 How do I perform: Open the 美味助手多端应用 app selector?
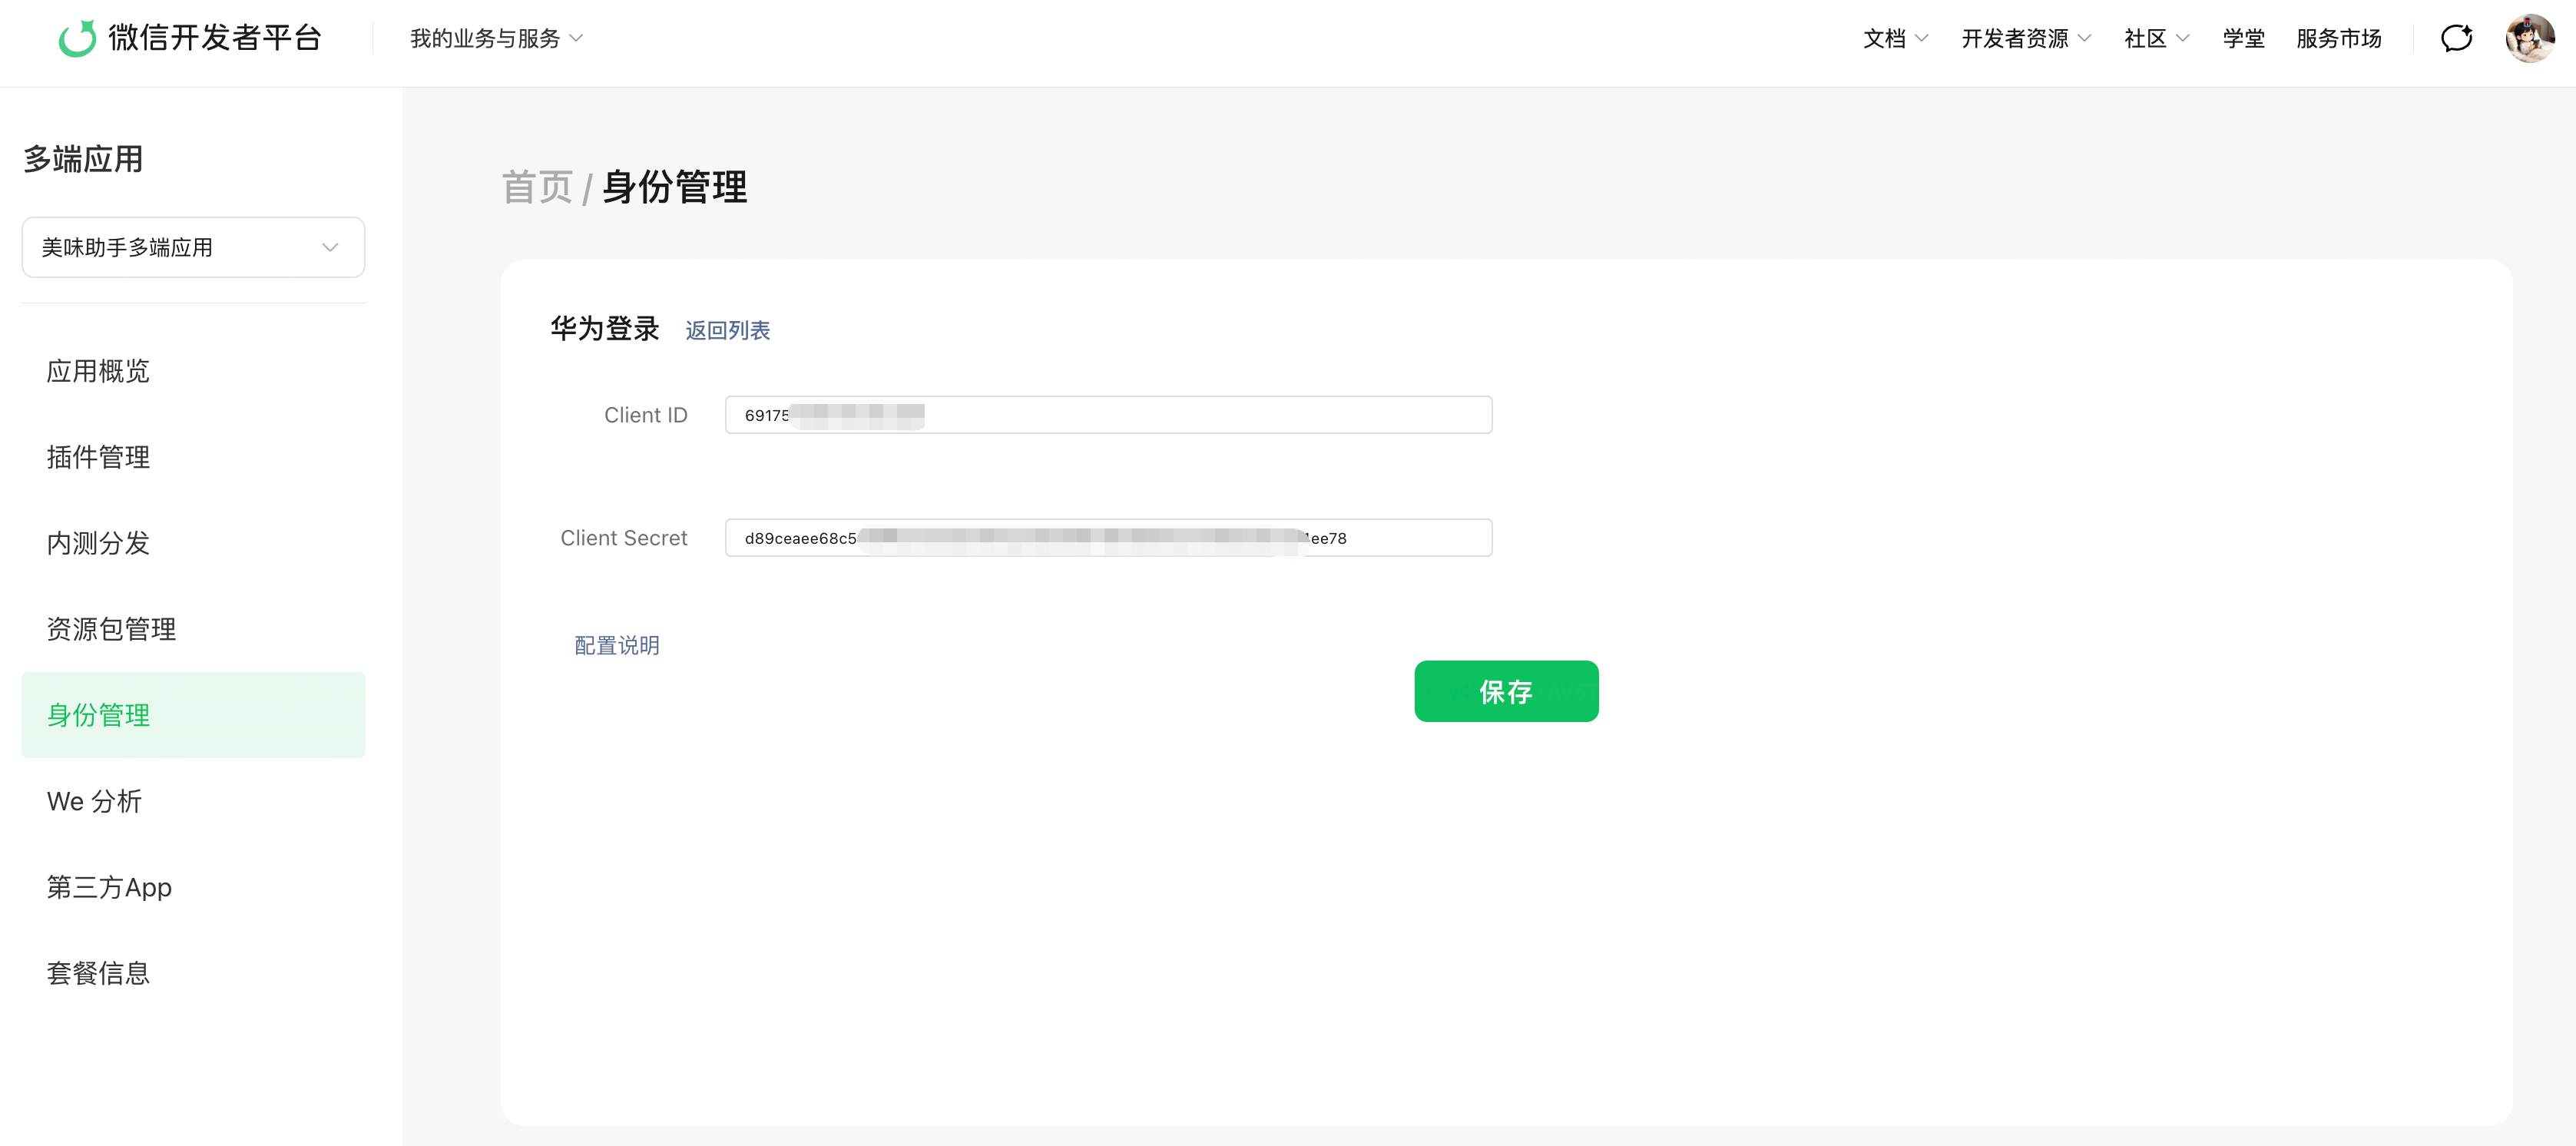tap(193, 247)
